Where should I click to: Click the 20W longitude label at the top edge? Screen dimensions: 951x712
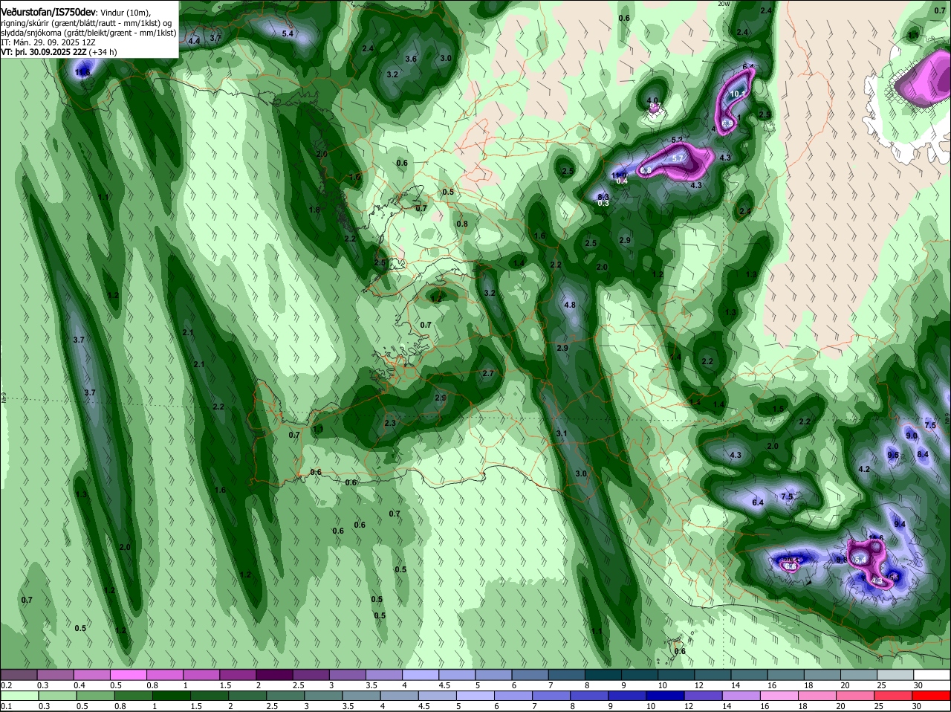(x=724, y=4)
